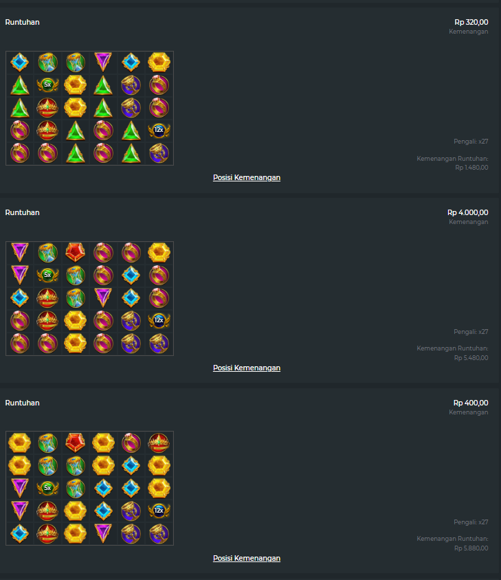This screenshot has width=501, height=580.
Task: Click the Rp 4.000,00 Kemenangan amount
Action: coord(468,213)
